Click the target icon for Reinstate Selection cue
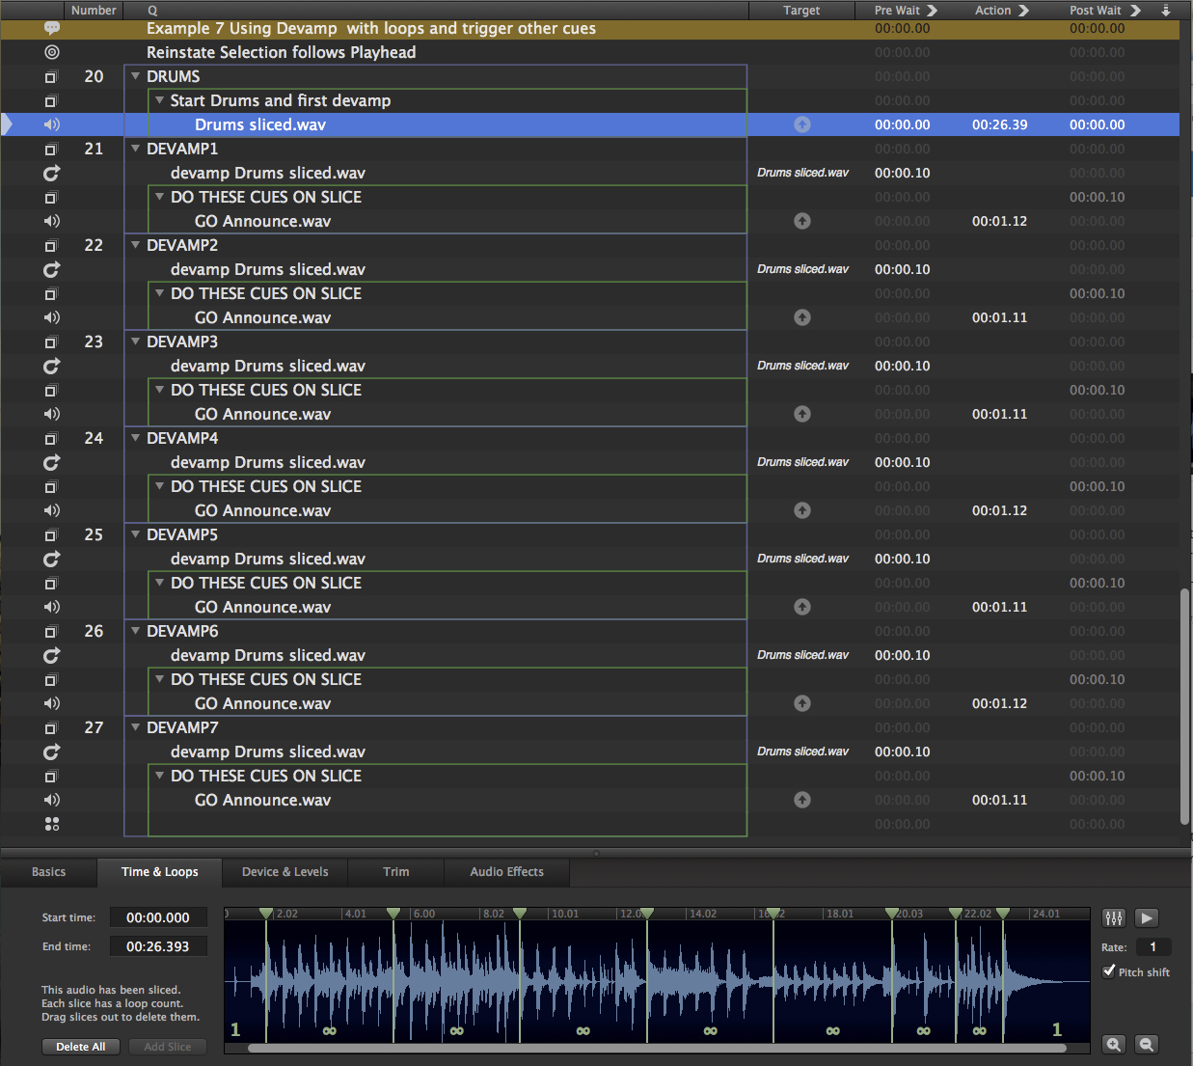Viewport: 1193px width, 1066px height. pos(52,52)
